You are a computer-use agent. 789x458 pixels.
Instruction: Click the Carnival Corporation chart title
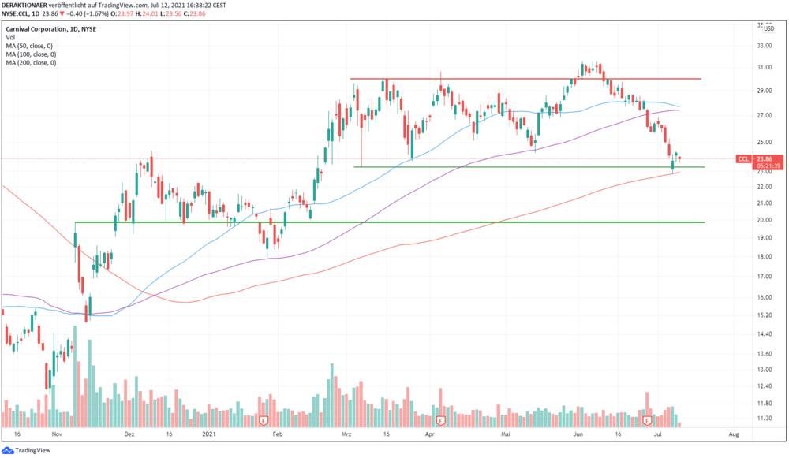pos(50,29)
